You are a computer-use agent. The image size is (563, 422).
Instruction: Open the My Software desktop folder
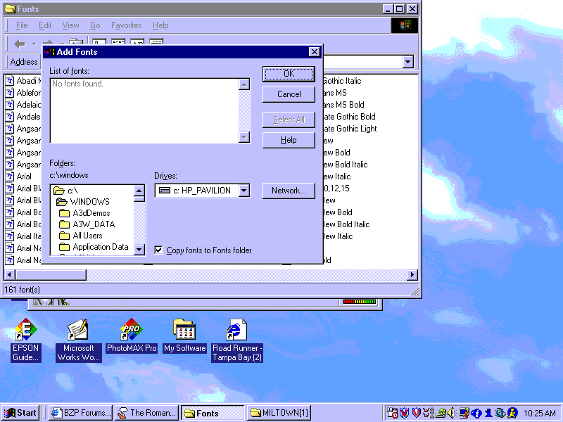click(x=184, y=336)
